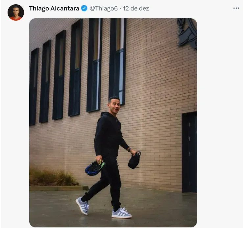Open the tweet photo in full view

pyautogui.click(x=113, y=123)
